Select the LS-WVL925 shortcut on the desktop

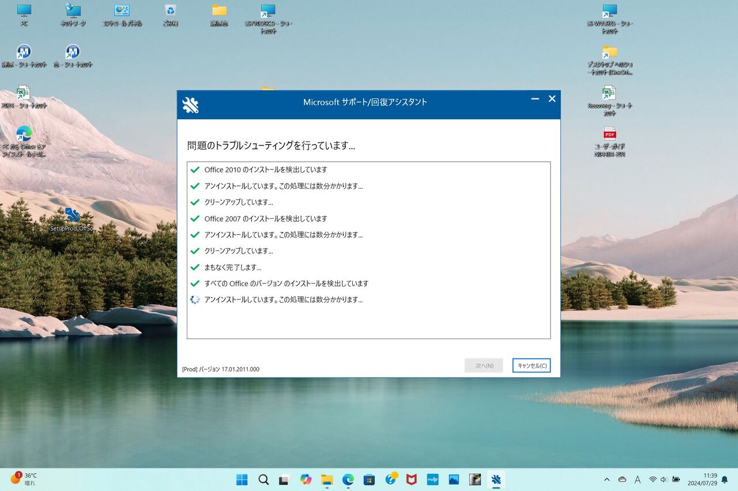[610, 19]
